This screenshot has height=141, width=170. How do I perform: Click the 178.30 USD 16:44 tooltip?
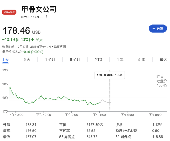[x=110, y=75]
